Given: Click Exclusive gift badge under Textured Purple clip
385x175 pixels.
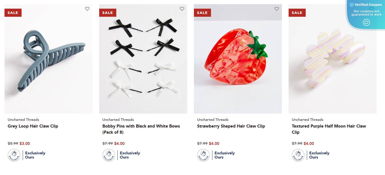Looking at the screenshot, I should (x=298, y=155).
